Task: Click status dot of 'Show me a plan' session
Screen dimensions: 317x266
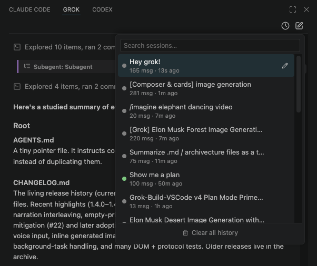Action: (x=124, y=179)
